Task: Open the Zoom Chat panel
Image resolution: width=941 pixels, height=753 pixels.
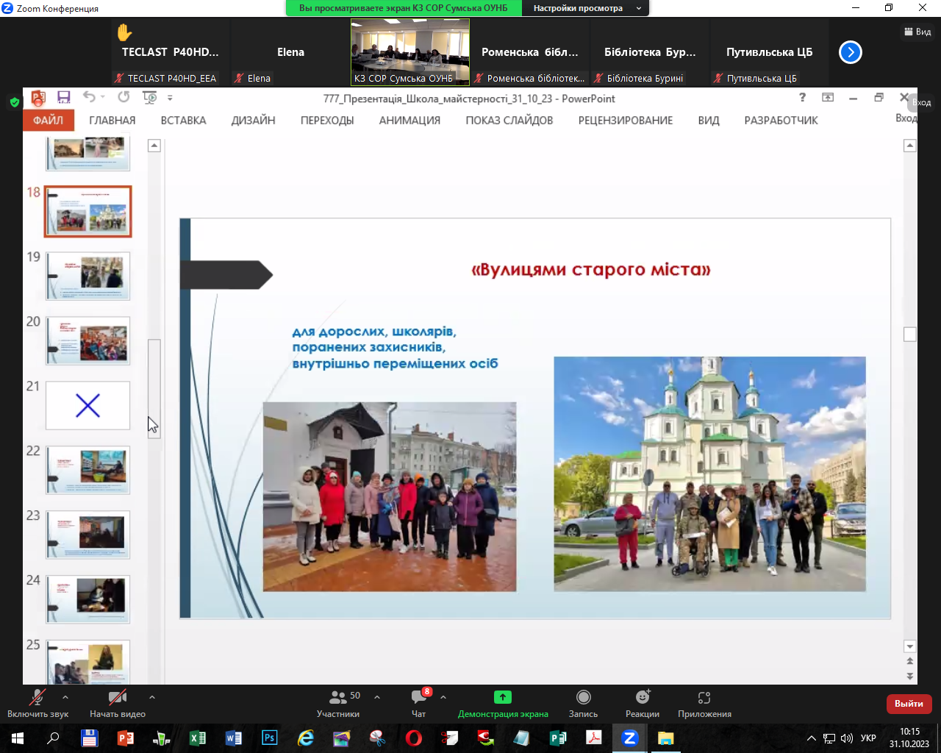Action: coord(419,697)
